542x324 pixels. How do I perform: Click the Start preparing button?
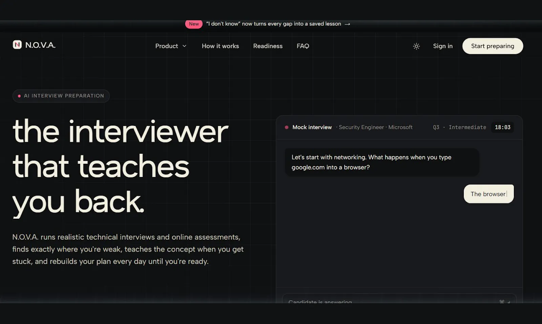(493, 46)
